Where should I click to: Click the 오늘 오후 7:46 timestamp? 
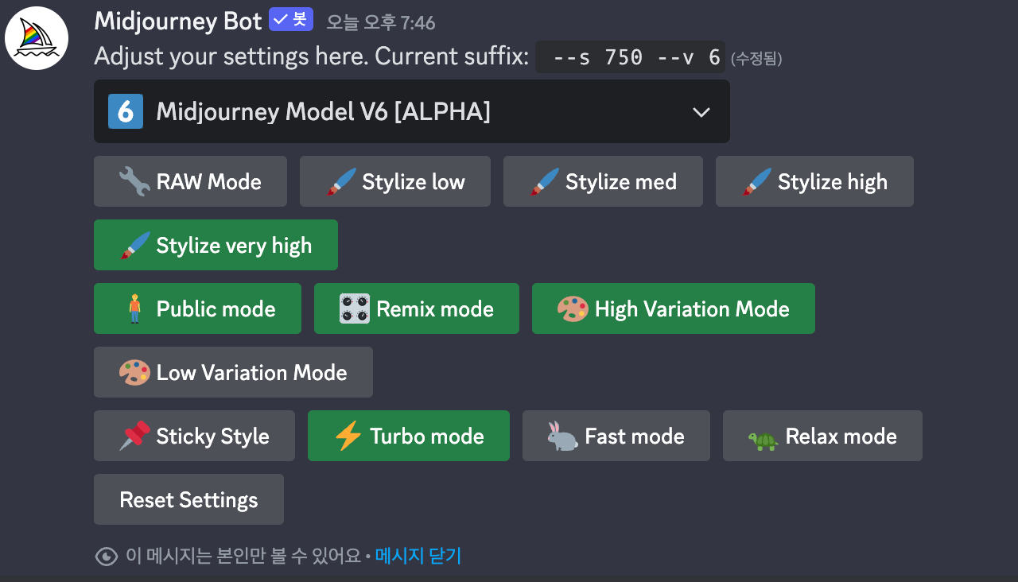[x=381, y=23]
